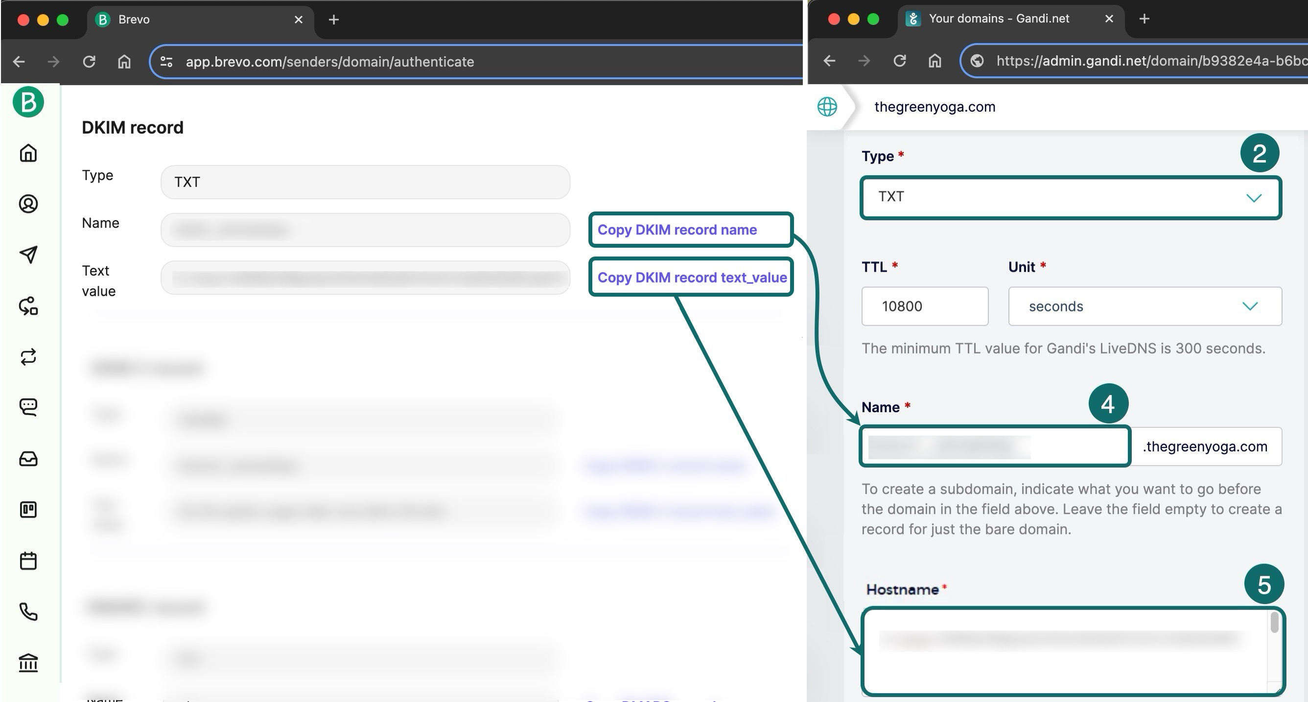Click the globe language icon on Gandi panel
1308x702 pixels.
click(x=827, y=106)
